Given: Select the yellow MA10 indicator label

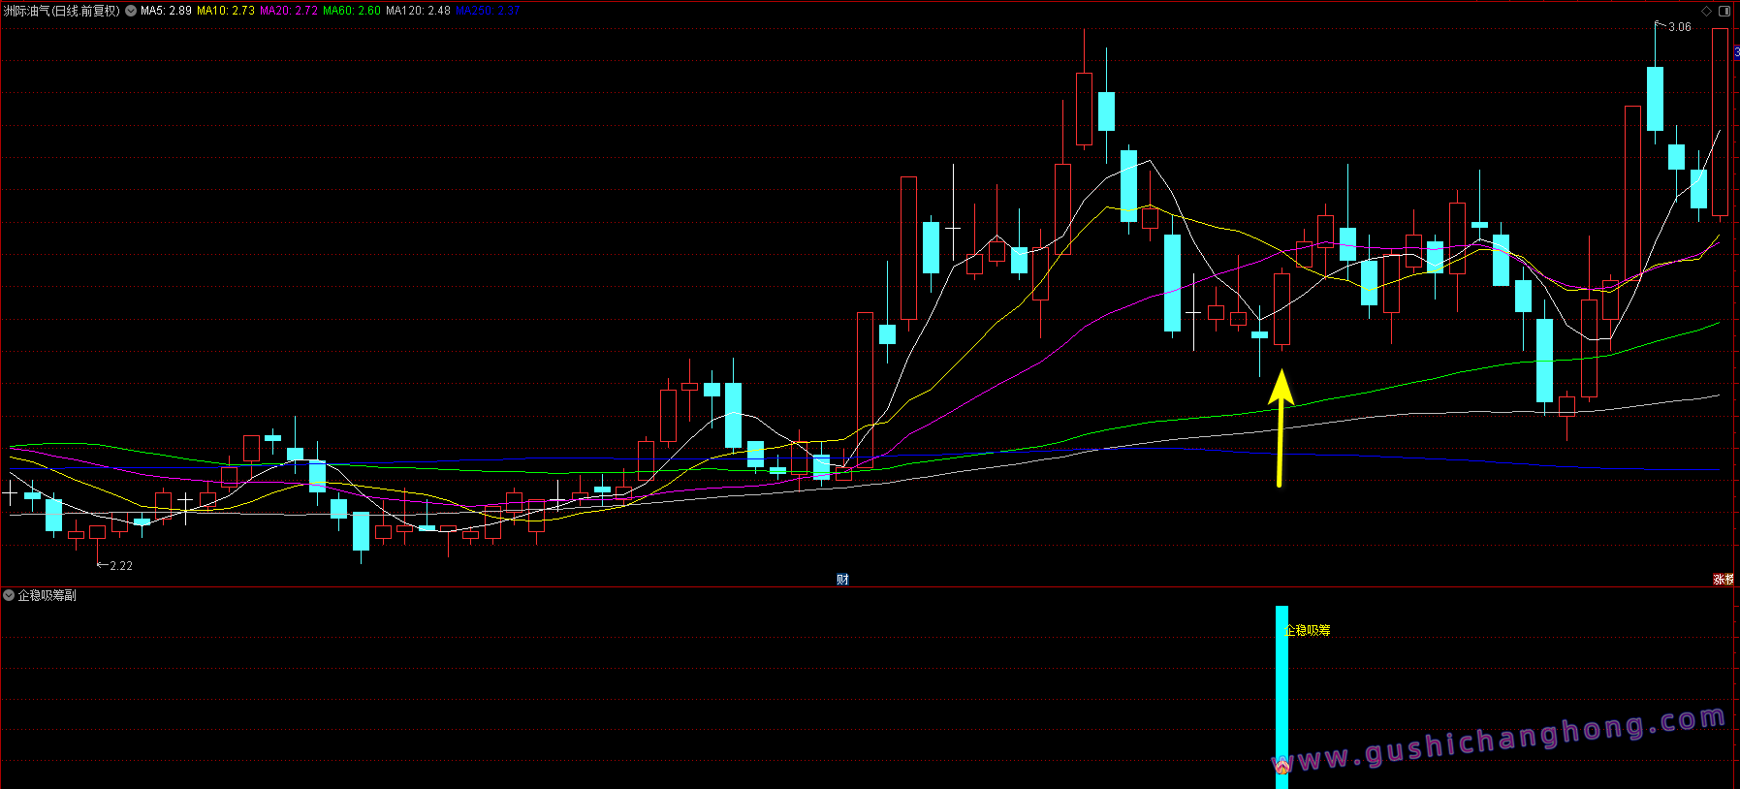Looking at the screenshot, I should click(225, 12).
